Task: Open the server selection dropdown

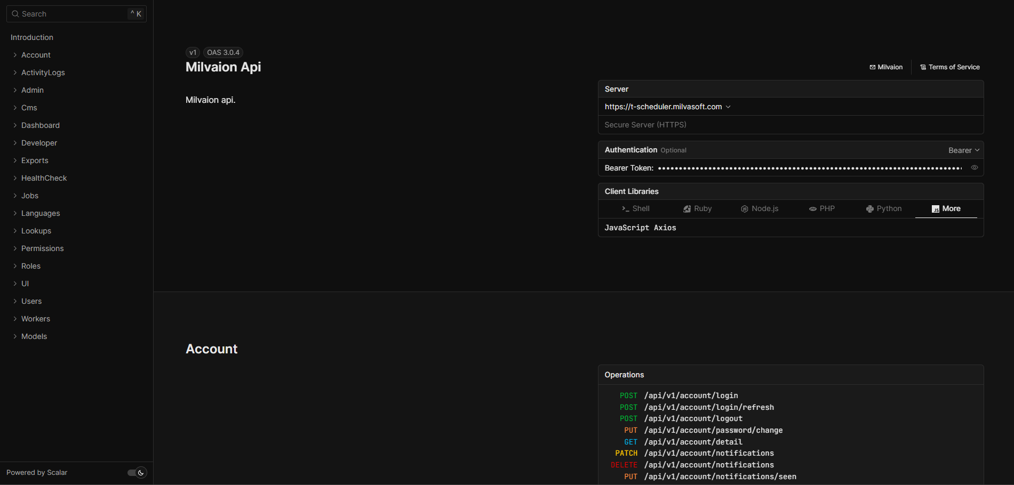Action: tap(729, 107)
